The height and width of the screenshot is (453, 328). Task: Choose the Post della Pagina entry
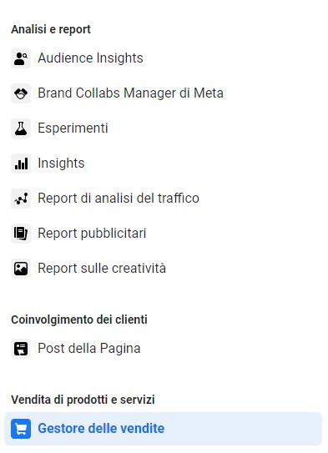coord(89,349)
